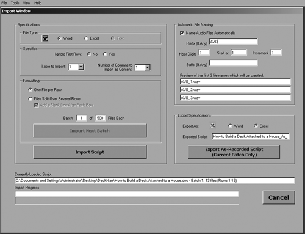Viewport: 305px width, 234px height.
Task: Select Word file type radio button
Action: click(x=59, y=38)
